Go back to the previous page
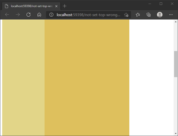178x136 pixels. coord(7,15)
